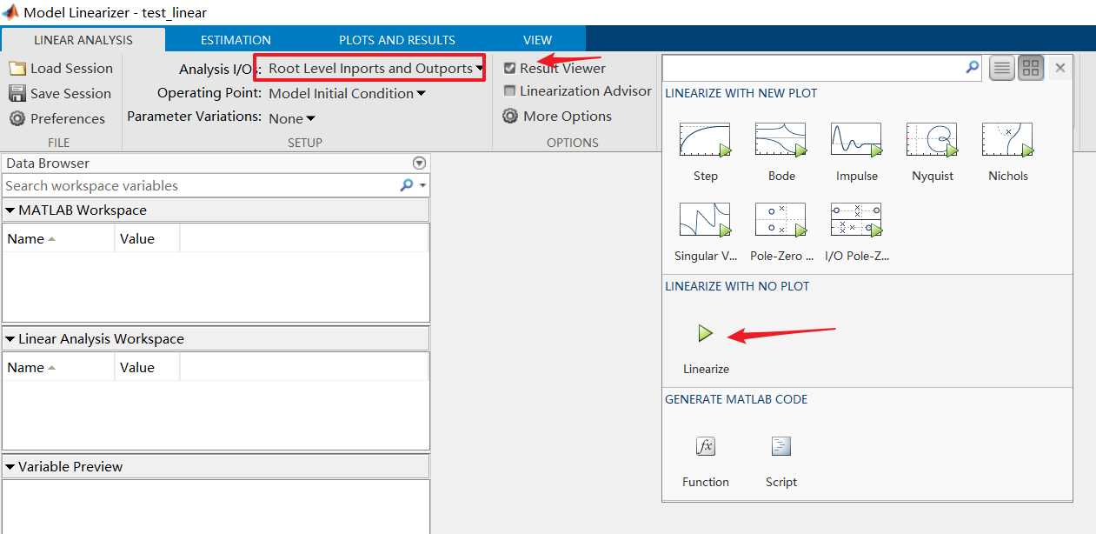Click the LINEARIZE WITH NEW PLOT heading

[x=741, y=93]
